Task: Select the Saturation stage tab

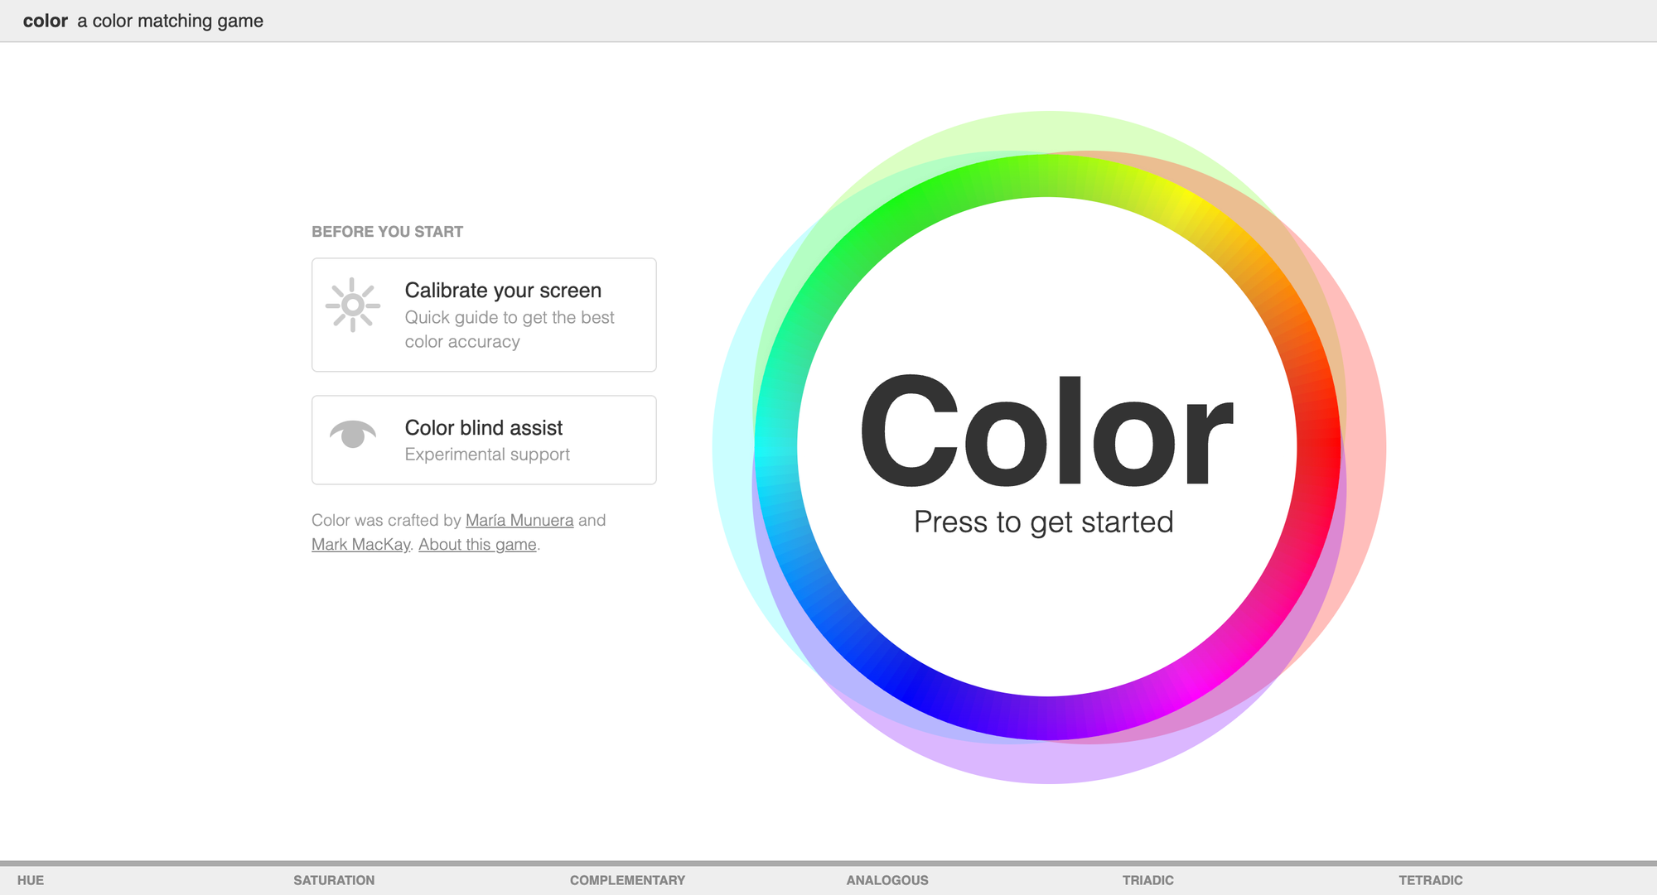Action: pyautogui.click(x=334, y=880)
